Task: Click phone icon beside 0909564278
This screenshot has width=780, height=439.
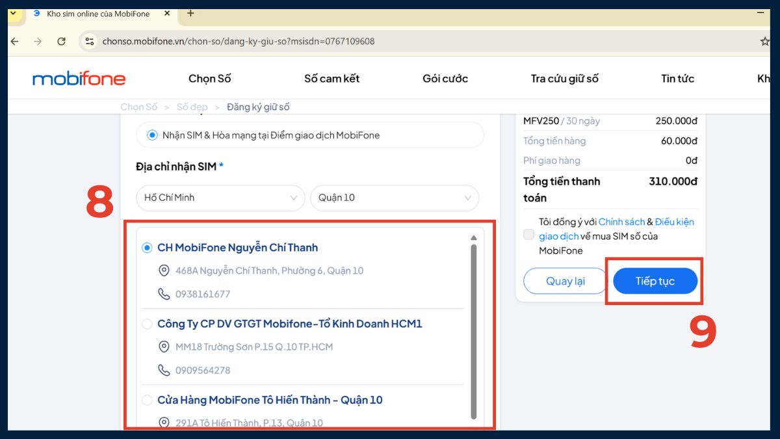Action: pyautogui.click(x=164, y=370)
